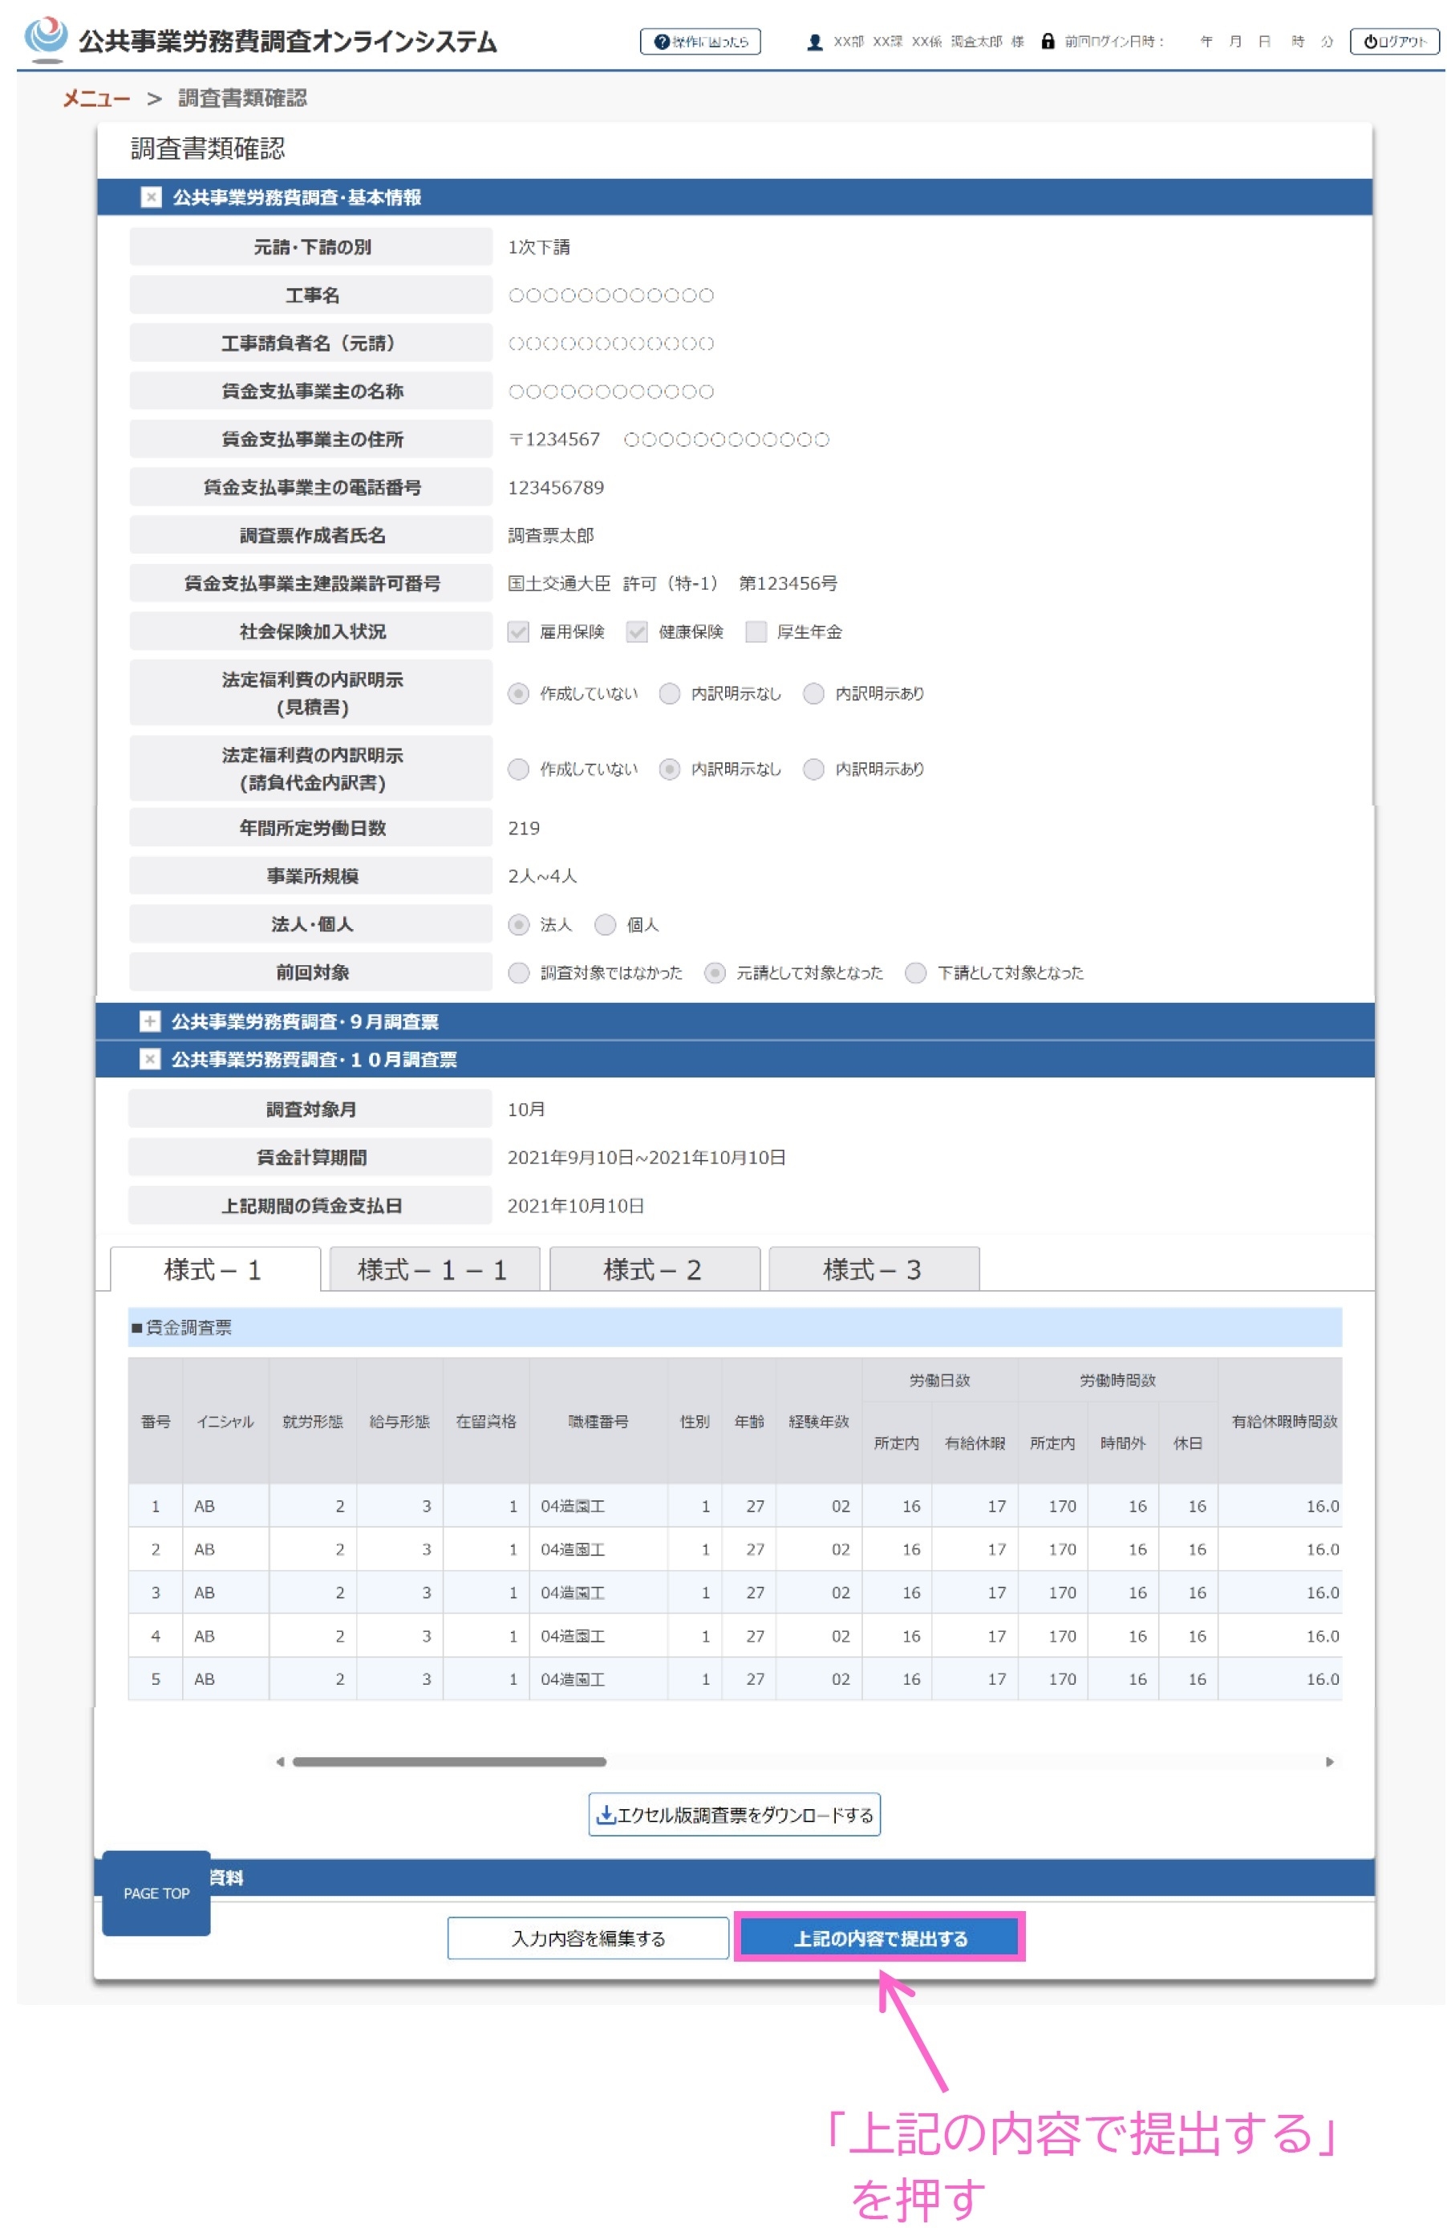Click the 04造園工 cell in row 1
Viewport: 1447px width, 2228px height.
point(598,1505)
